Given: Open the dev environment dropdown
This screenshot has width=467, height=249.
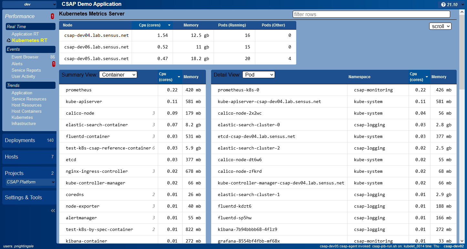Looking at the screenshot, I should coord(29,4).
